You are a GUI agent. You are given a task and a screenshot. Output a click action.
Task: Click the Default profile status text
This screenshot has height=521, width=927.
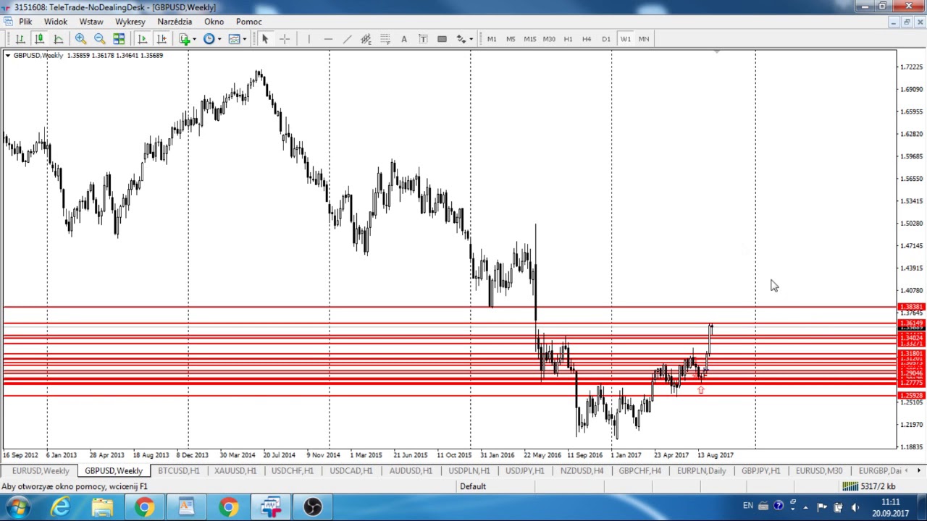(x=473, y=486)
